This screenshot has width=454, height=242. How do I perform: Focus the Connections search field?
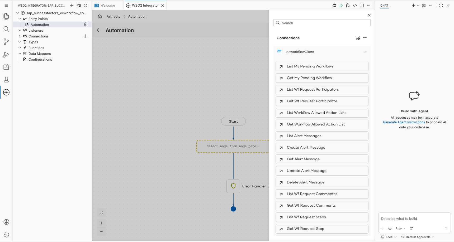click(322, 23)
